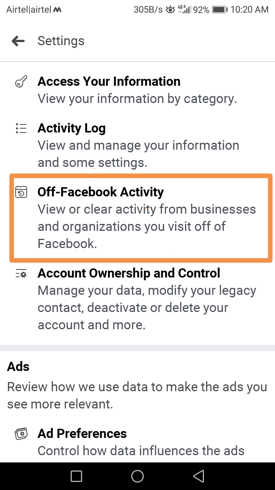Tap the data saver eye icon in status bar
This screenshot has height=490, width=275.
coord(170,10)
